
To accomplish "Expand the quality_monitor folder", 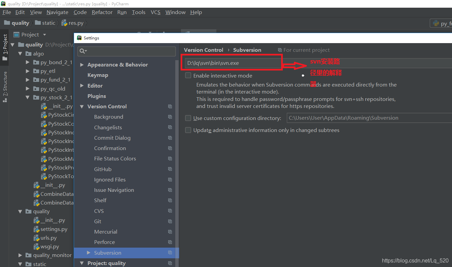I will pyautogui.click(x=20, y=255).
